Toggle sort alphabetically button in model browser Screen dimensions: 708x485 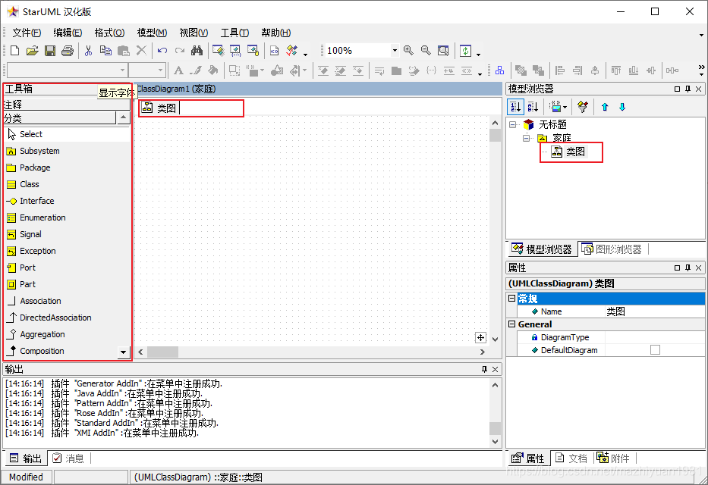point(533,107)
